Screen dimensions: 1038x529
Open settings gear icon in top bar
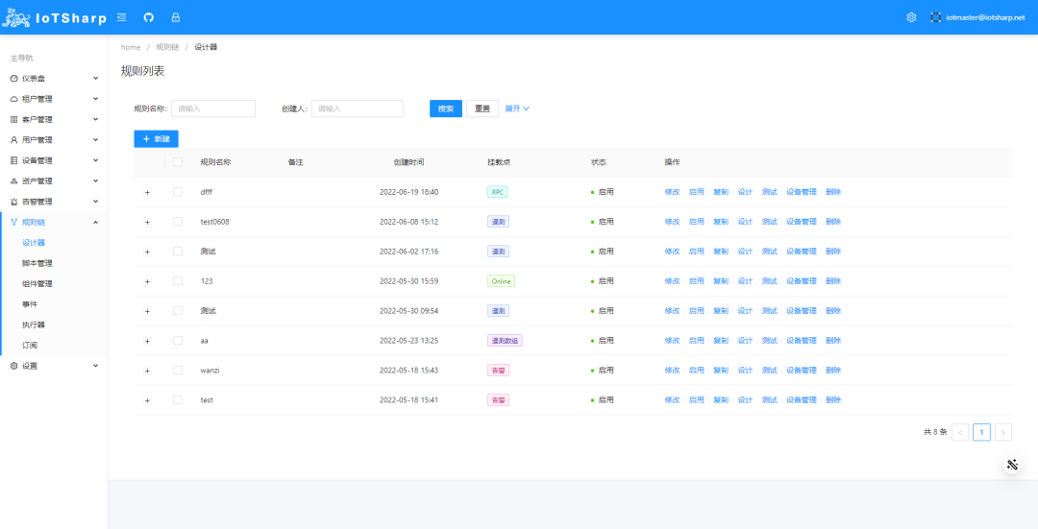tap(911, 17)
